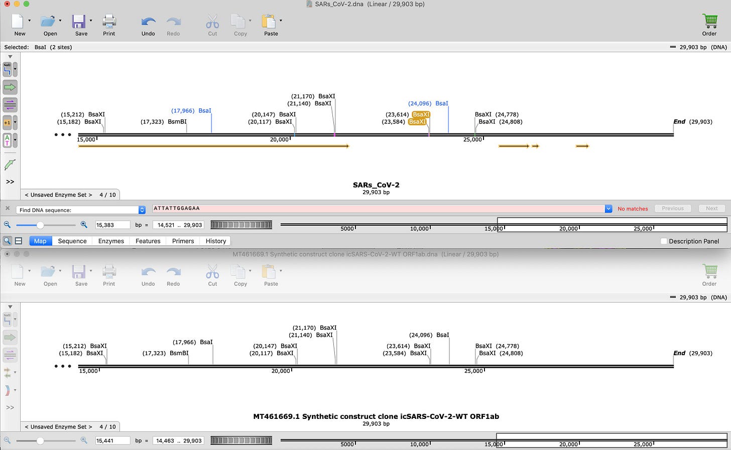Click the split view icon beside Map tab
The width and height of the screenshot is (731, 450).
[19, 241]
